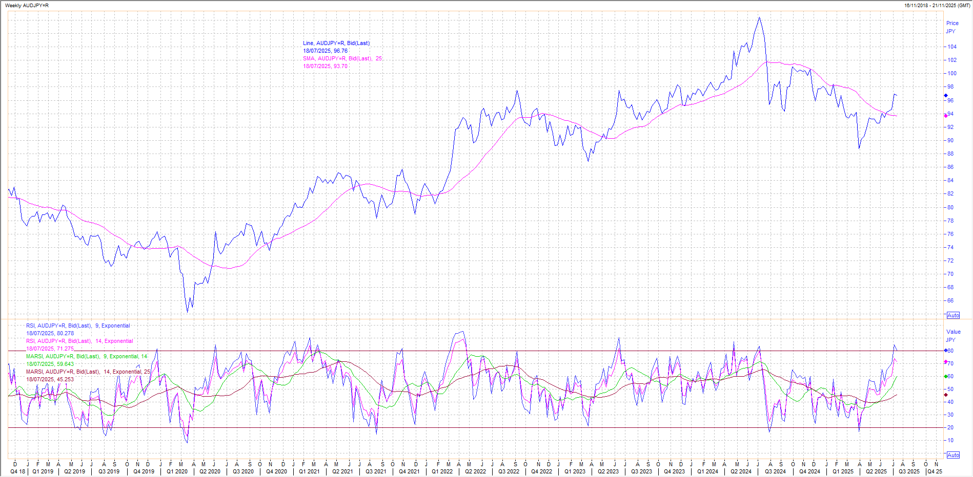Image resolution: width=973 pixels, height=477 pixels.
Task: Click Q3 2024 on the time axis
Action: [775, 472]
